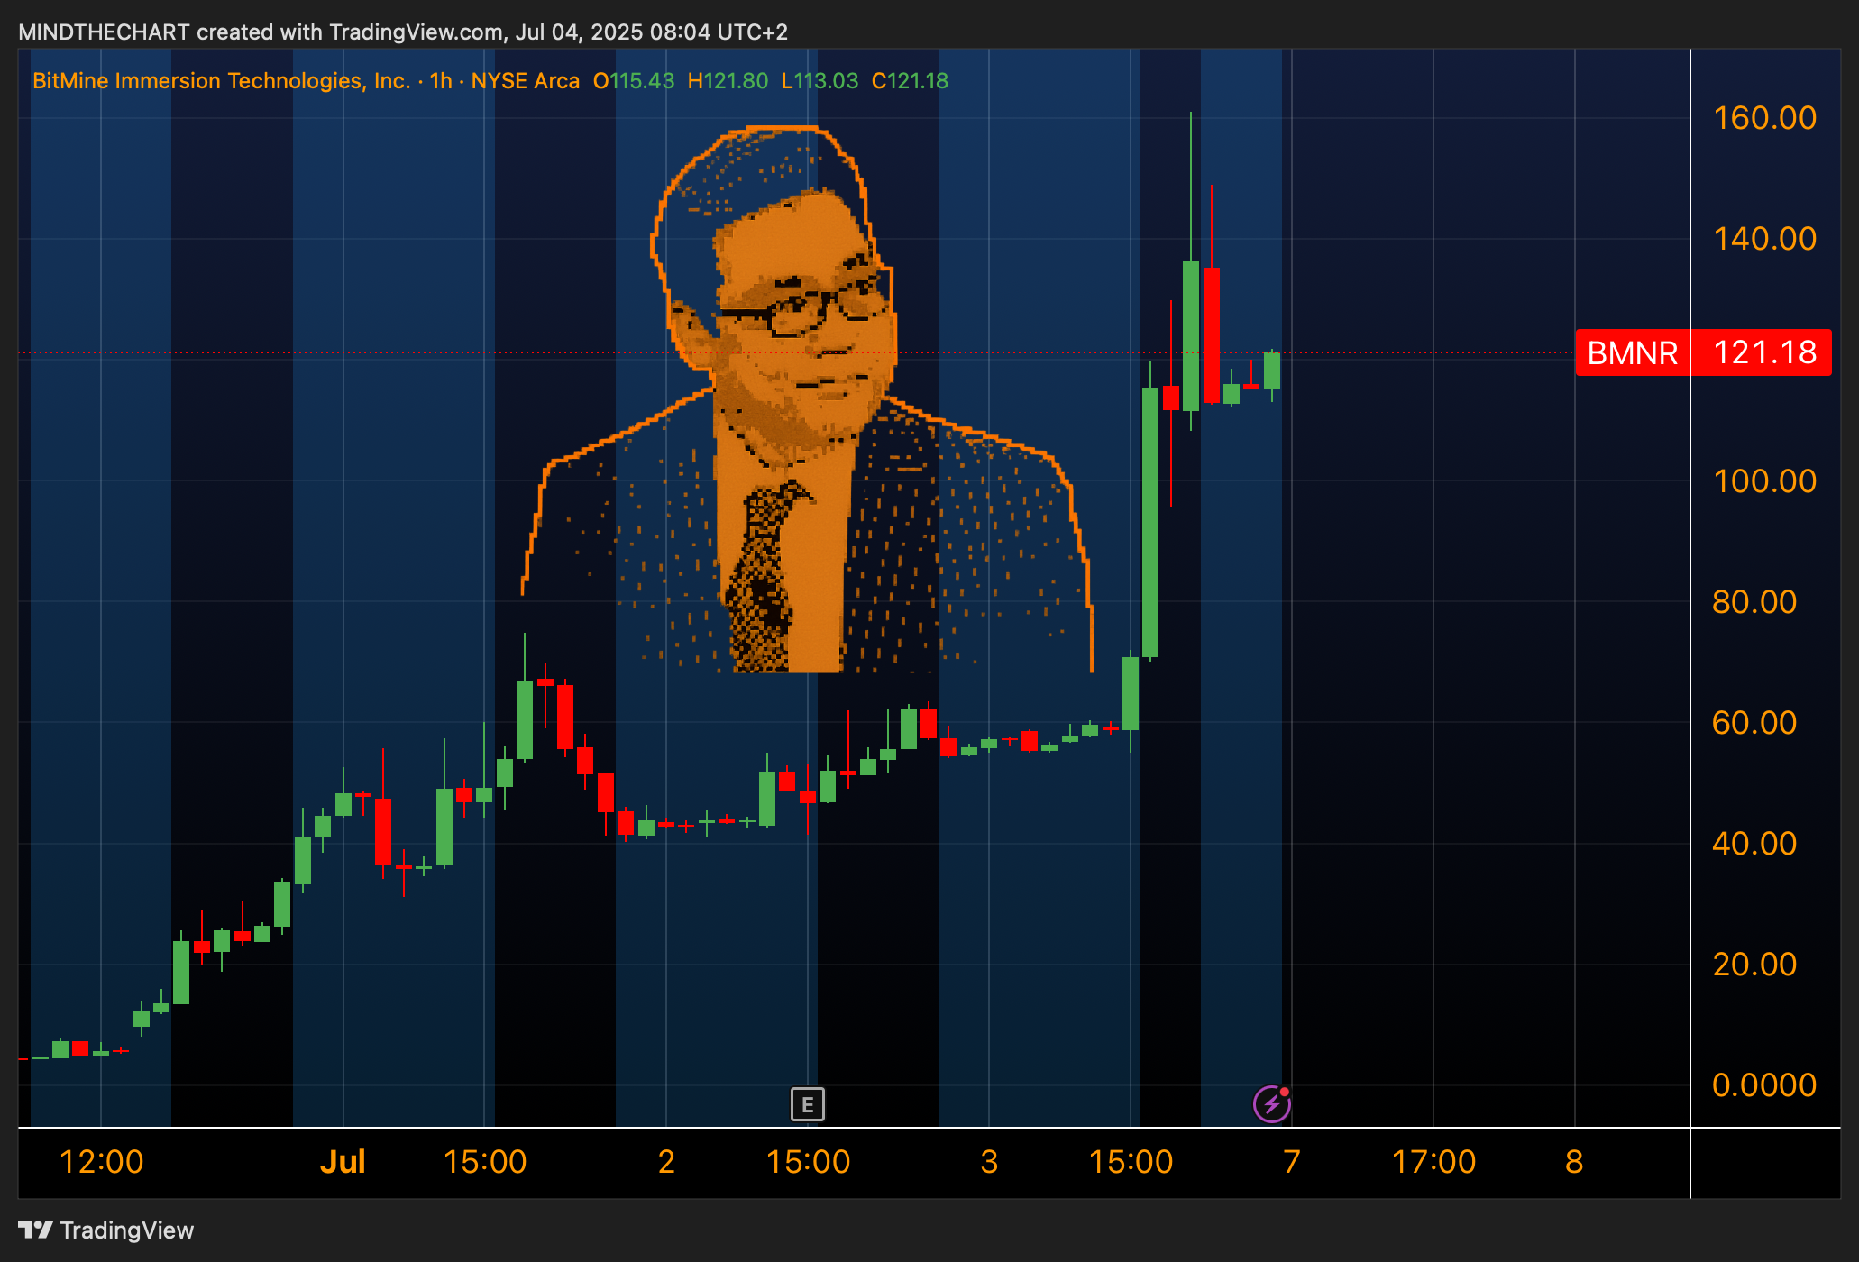
Task: Click the Jul month label on time axis
Action: pos(343,1162)
